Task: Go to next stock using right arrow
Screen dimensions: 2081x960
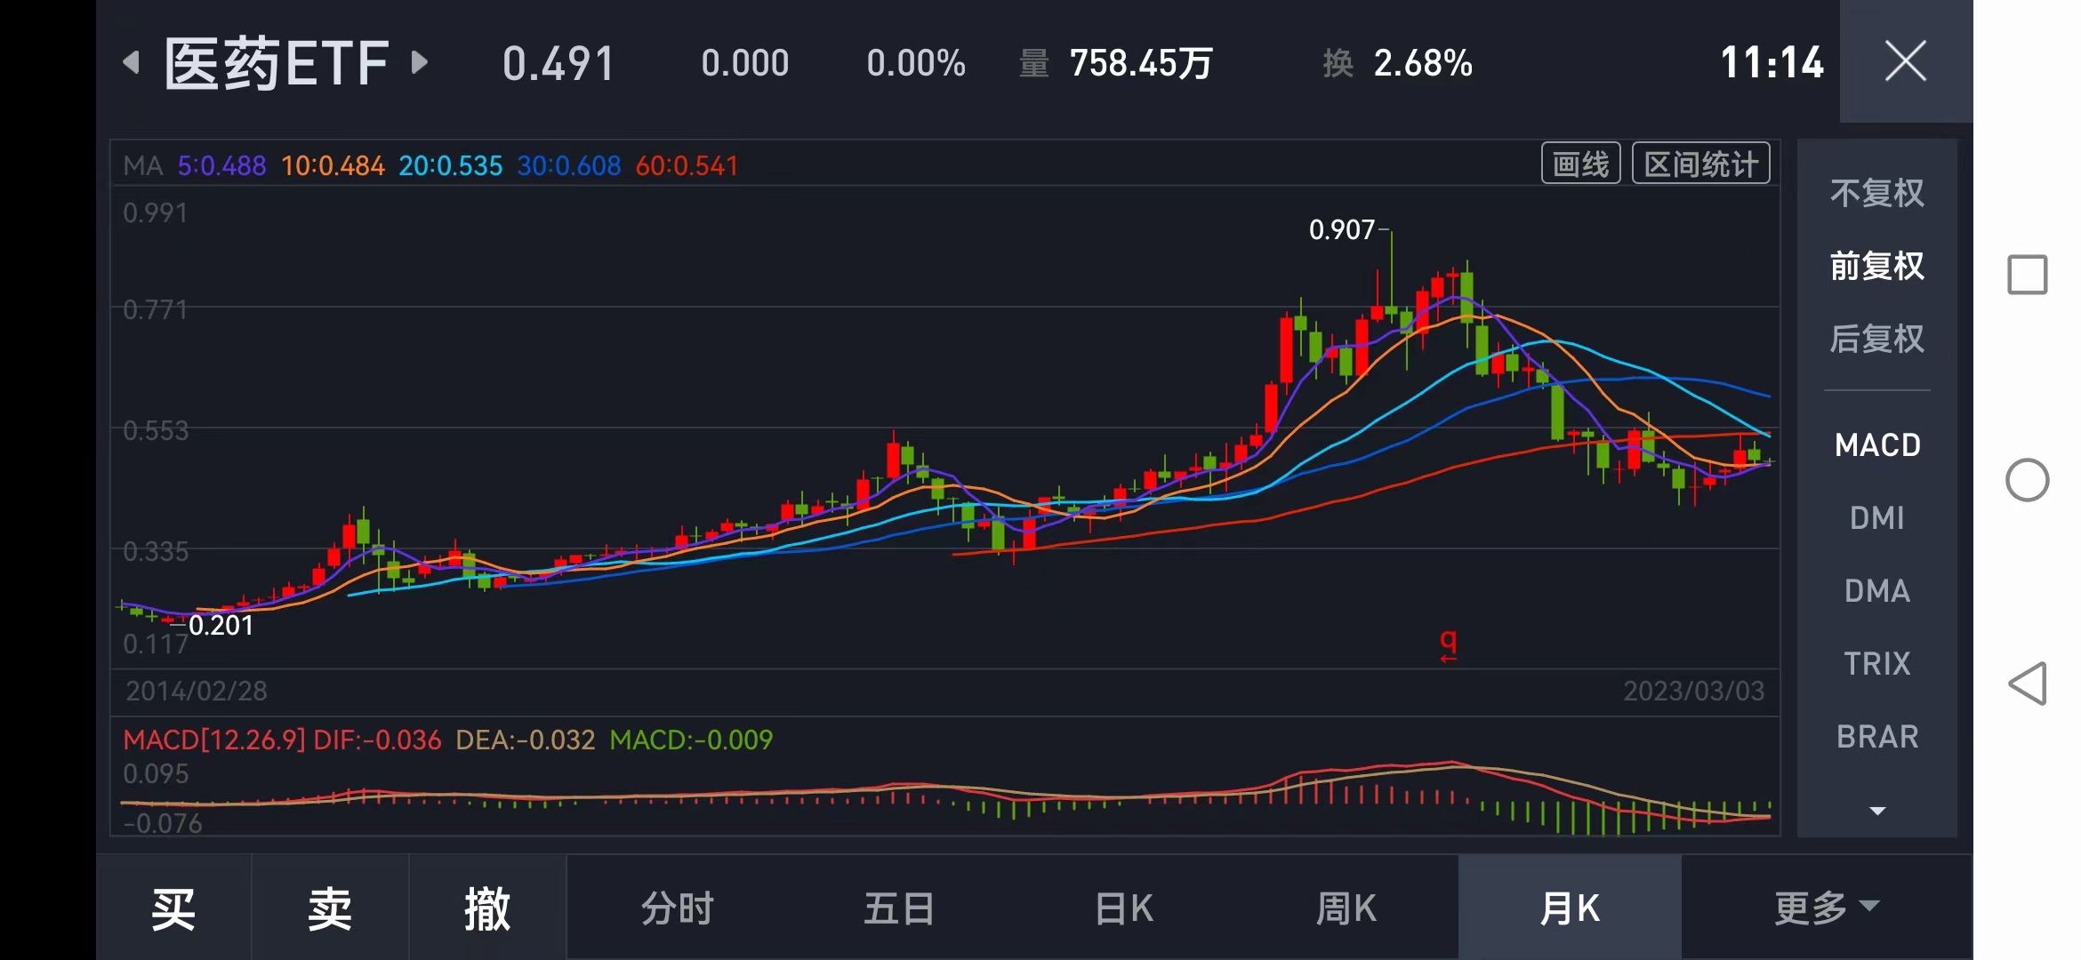Action: pyautogui.click(x=420, y=63)
